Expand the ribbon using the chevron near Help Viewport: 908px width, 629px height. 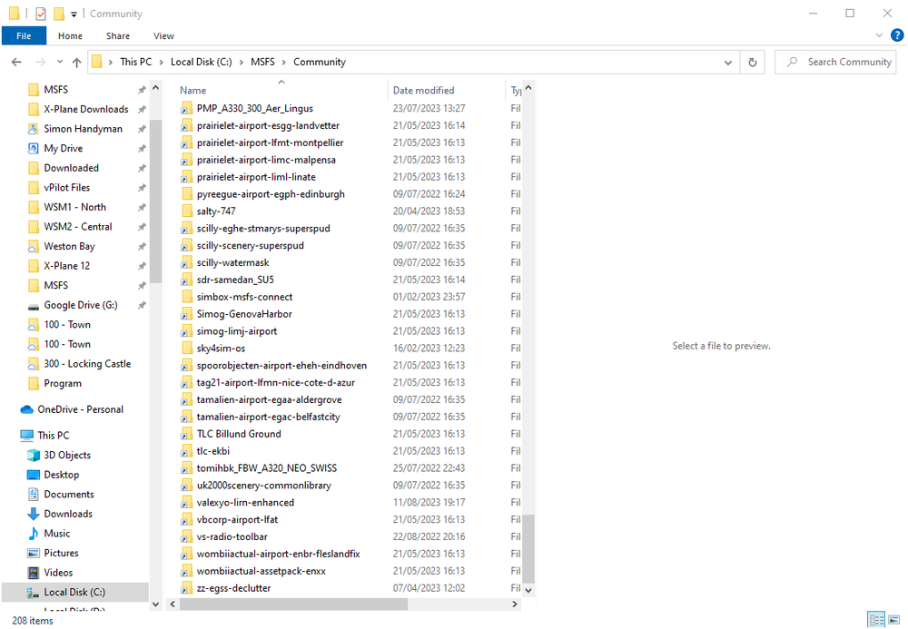tap(878, 34)
